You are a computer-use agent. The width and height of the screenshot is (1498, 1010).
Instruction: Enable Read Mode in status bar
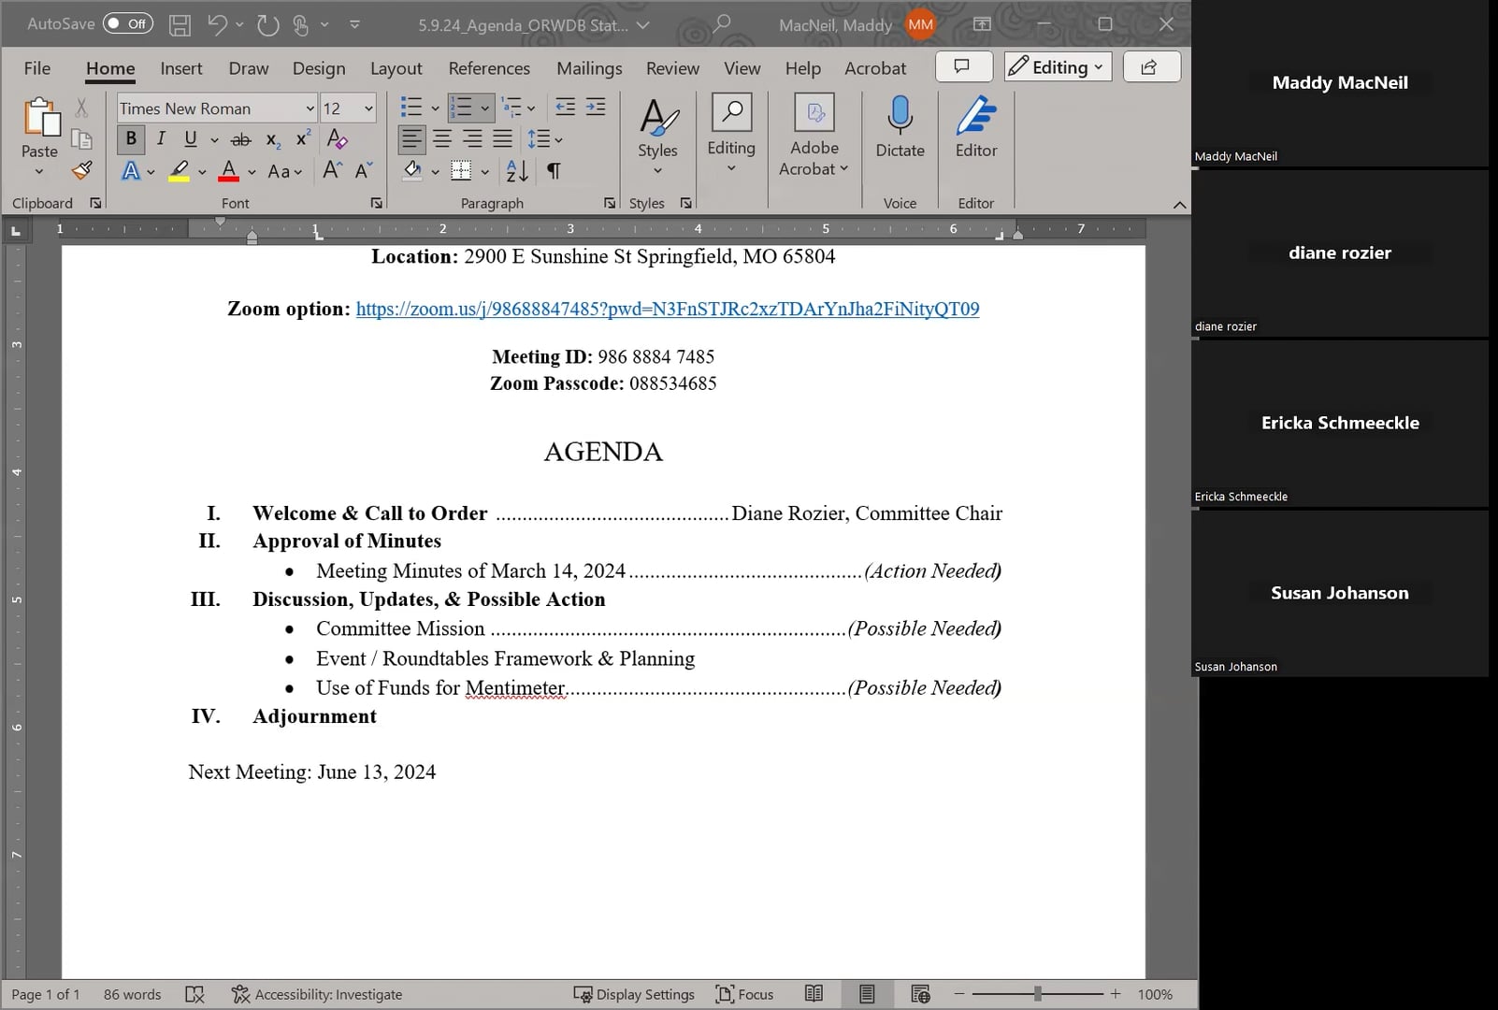pyautogui.click(x=814, y=994)
